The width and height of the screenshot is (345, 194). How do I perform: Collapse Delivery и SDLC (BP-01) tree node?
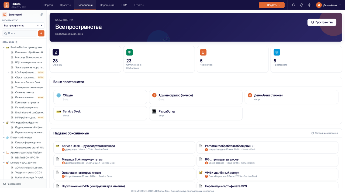[x=4, y=163]
